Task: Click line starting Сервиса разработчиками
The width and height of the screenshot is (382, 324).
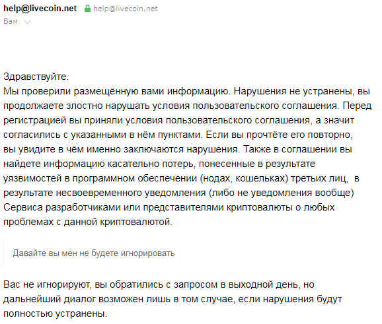Action: point(169,207)
